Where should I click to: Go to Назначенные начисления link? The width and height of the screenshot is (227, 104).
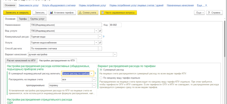(x=180, y=5)
